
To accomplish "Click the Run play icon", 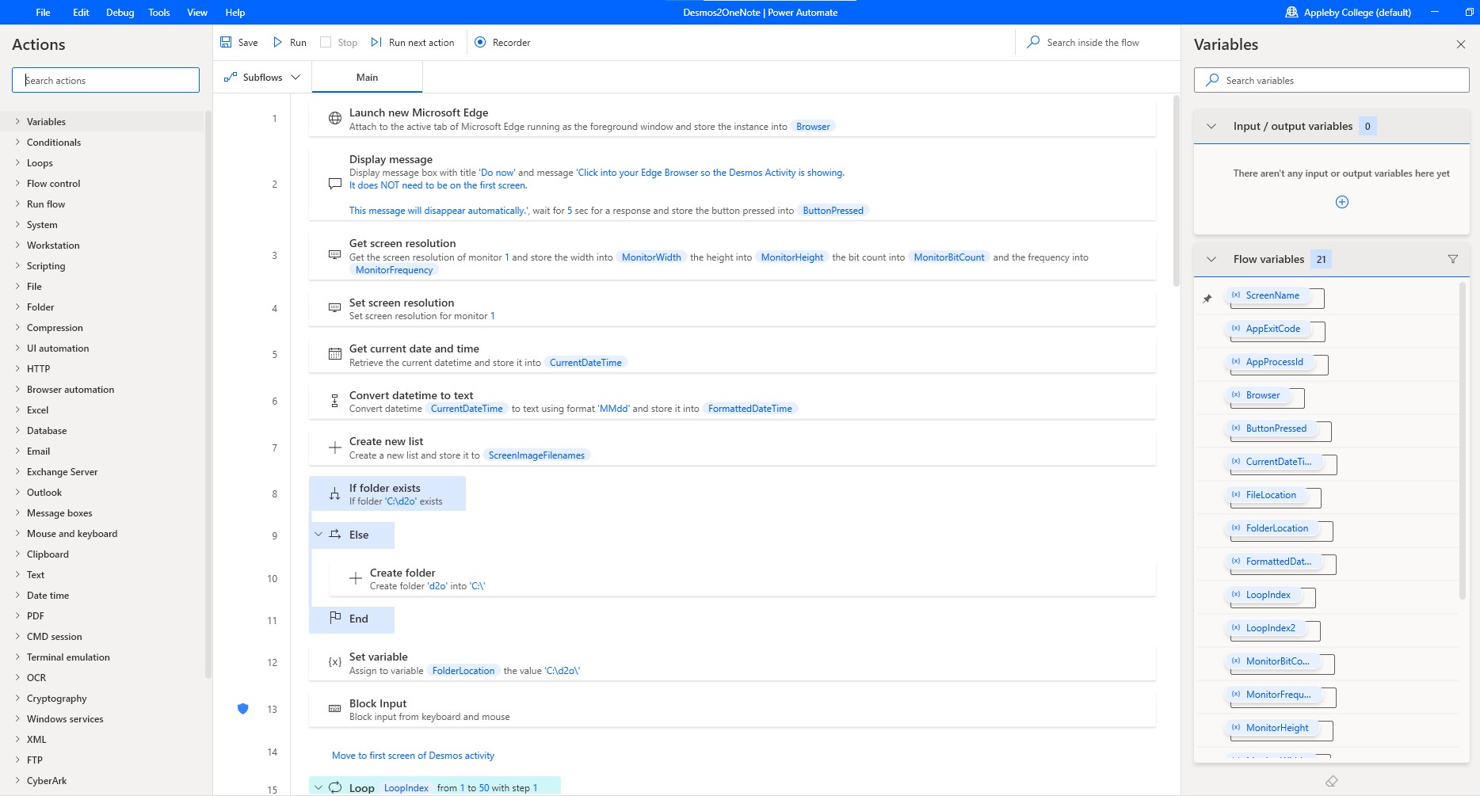I will (277, 42).
